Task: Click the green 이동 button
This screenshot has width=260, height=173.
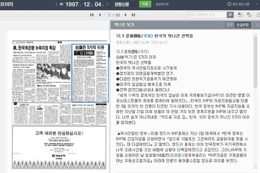Action: click(x=145, y=4)
